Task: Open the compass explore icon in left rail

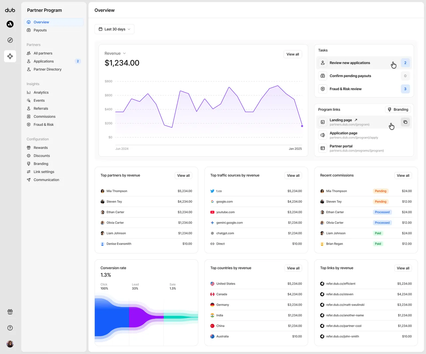Action: [x=10, y=40]
